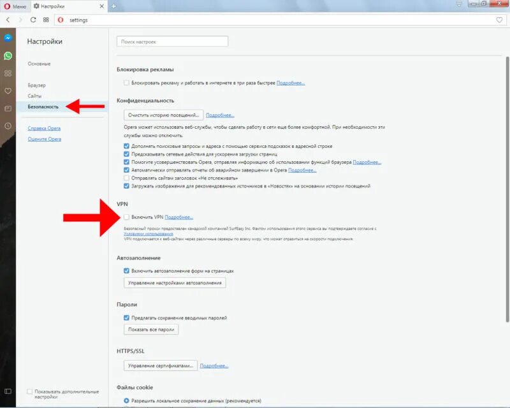Open personal news icon in sidebar
Image resolution: width=510 pixels, height=408 pixels.
8,108
